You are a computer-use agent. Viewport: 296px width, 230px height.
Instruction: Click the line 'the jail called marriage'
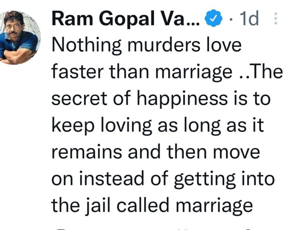point(152,206)
